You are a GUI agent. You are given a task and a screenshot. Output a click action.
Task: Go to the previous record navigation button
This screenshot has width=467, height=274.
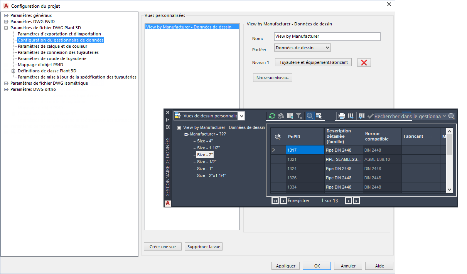coord(283,200)
